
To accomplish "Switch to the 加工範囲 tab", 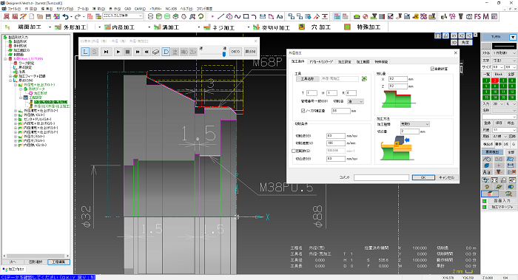I will 363,61.
